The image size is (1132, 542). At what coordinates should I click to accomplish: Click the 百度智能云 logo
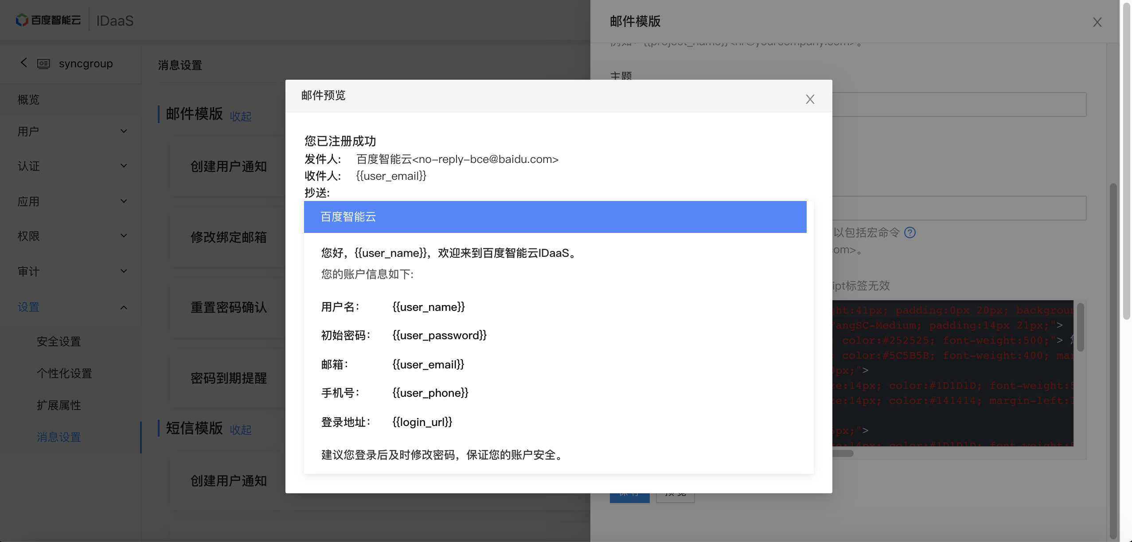coord(48,20)
